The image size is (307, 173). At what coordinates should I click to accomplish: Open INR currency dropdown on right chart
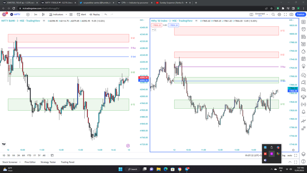click(x=291, y=20)
